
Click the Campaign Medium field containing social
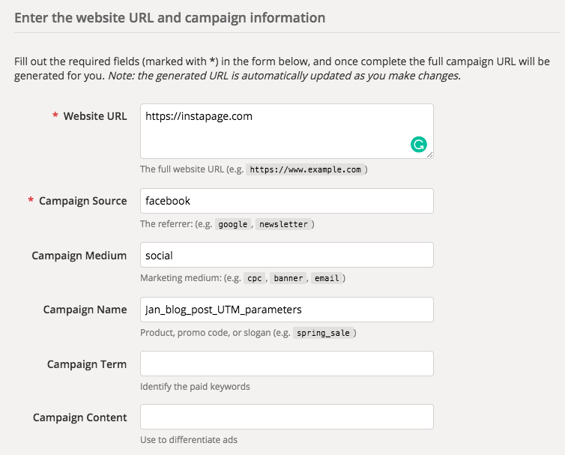pos(286,255)
